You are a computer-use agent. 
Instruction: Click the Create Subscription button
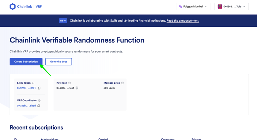tap(26, 62)
